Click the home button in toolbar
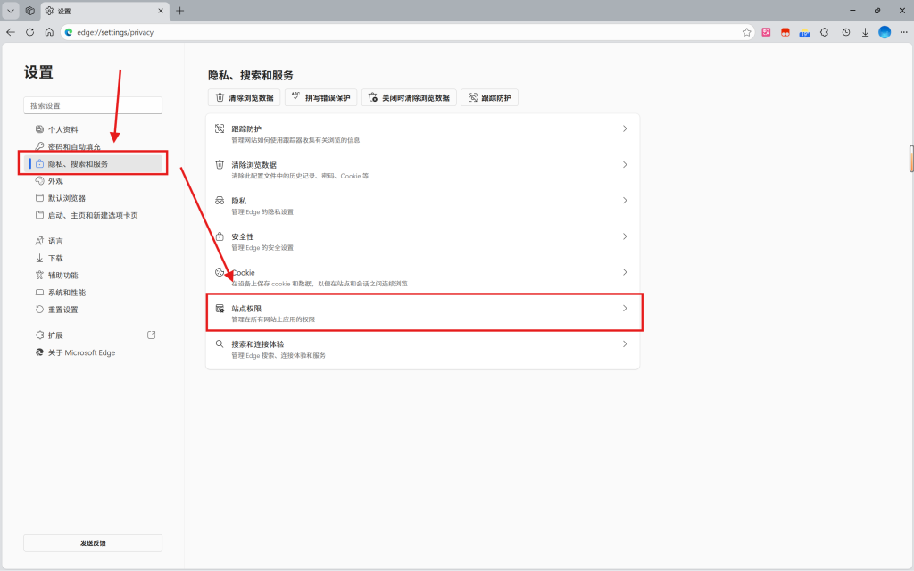 (49, 32)
